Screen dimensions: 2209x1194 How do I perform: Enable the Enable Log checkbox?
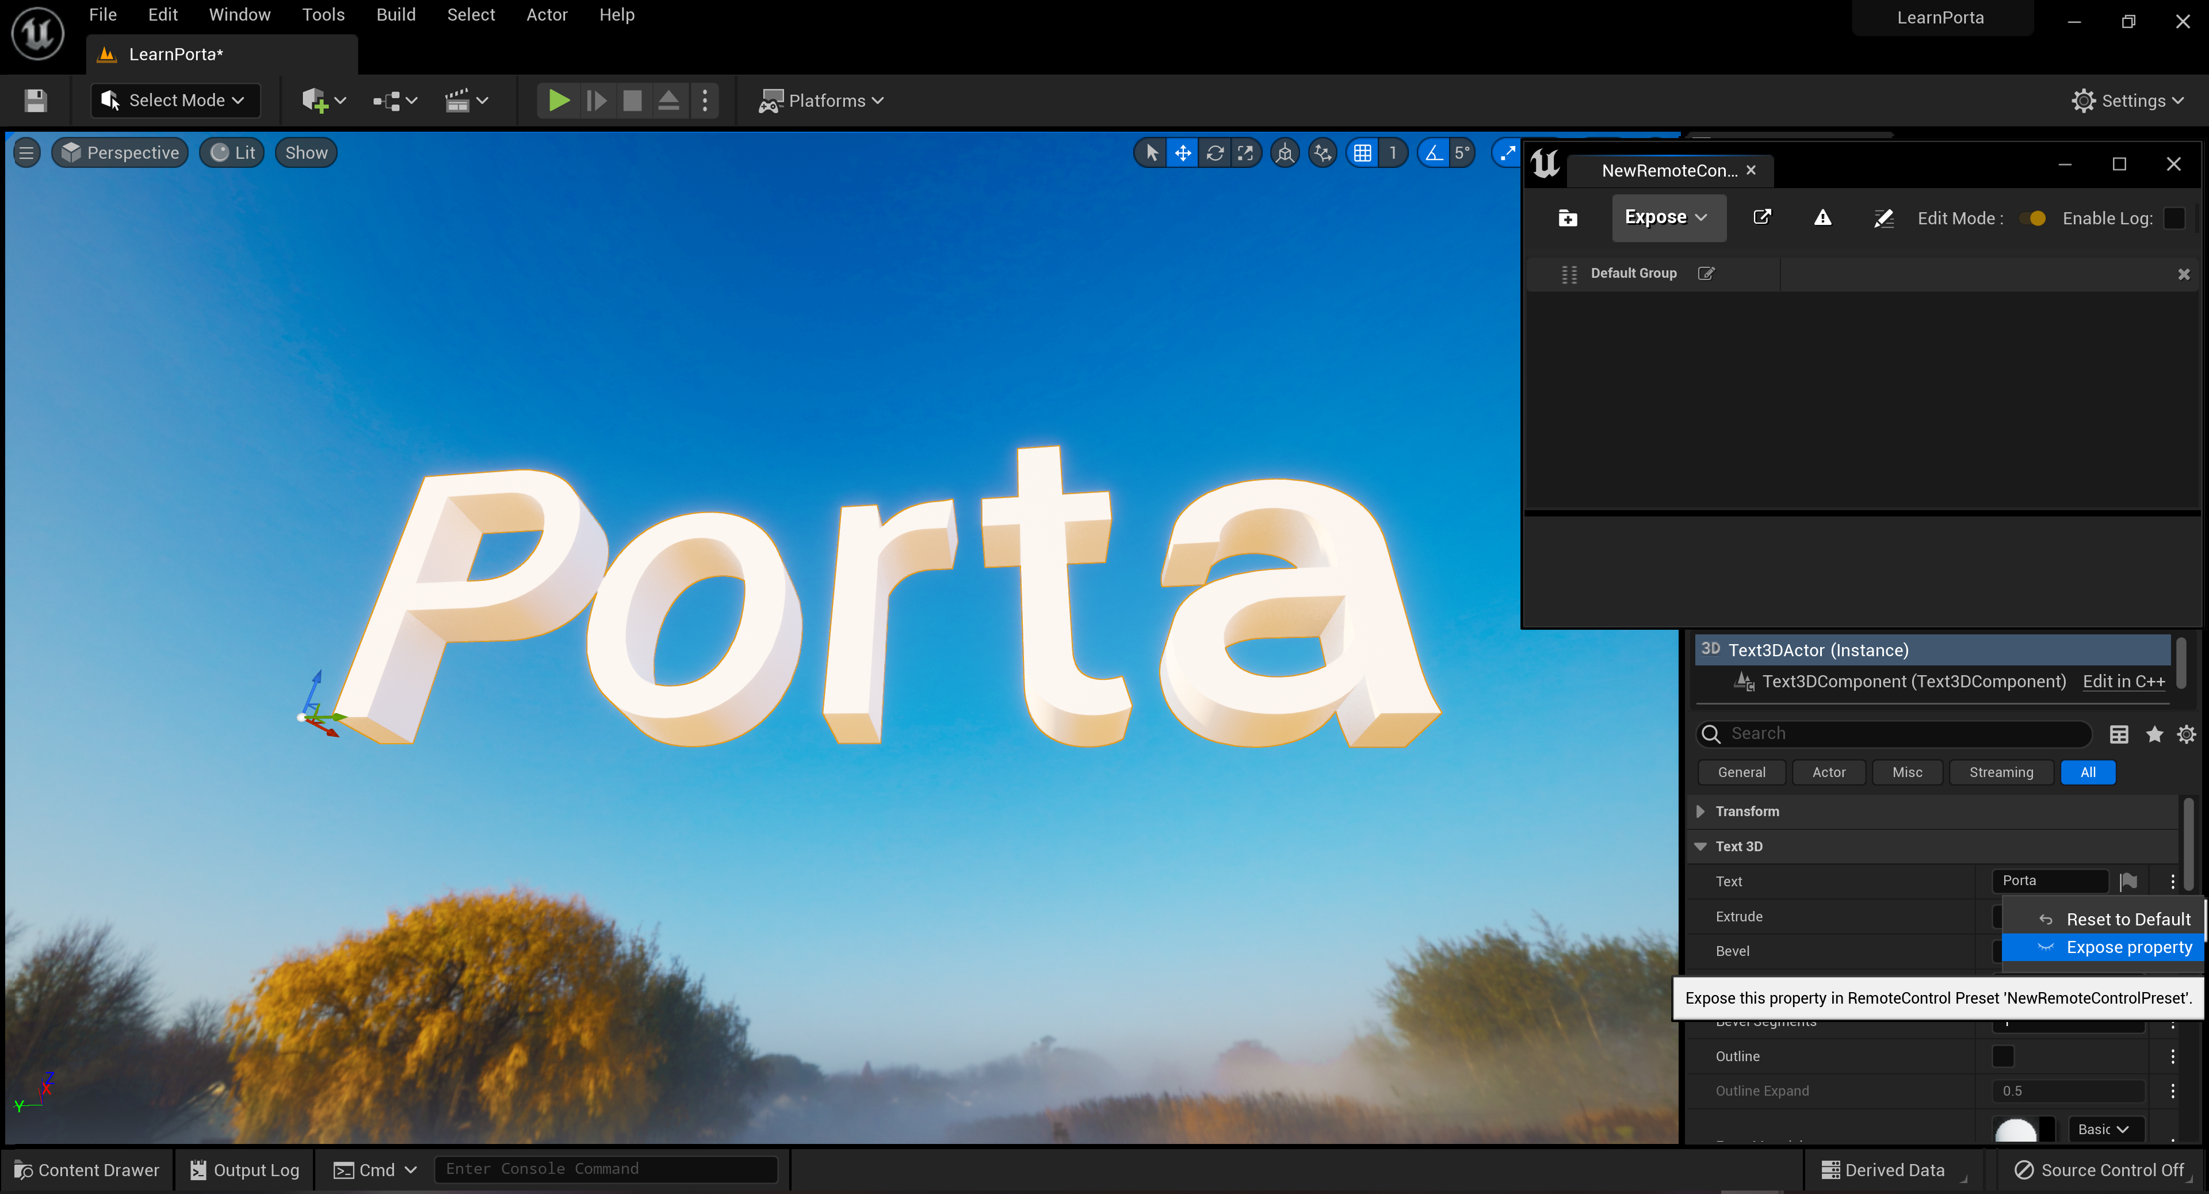click(x=2174, y=218)
